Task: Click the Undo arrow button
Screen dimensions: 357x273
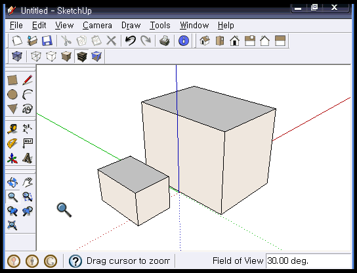Action: (131, 41)
